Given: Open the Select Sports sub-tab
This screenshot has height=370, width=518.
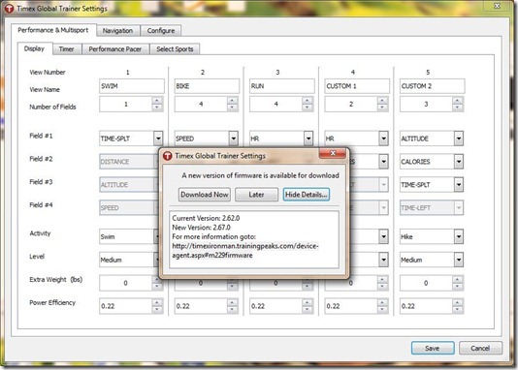Looking at the screenshot, I should [x=175, y=49].
